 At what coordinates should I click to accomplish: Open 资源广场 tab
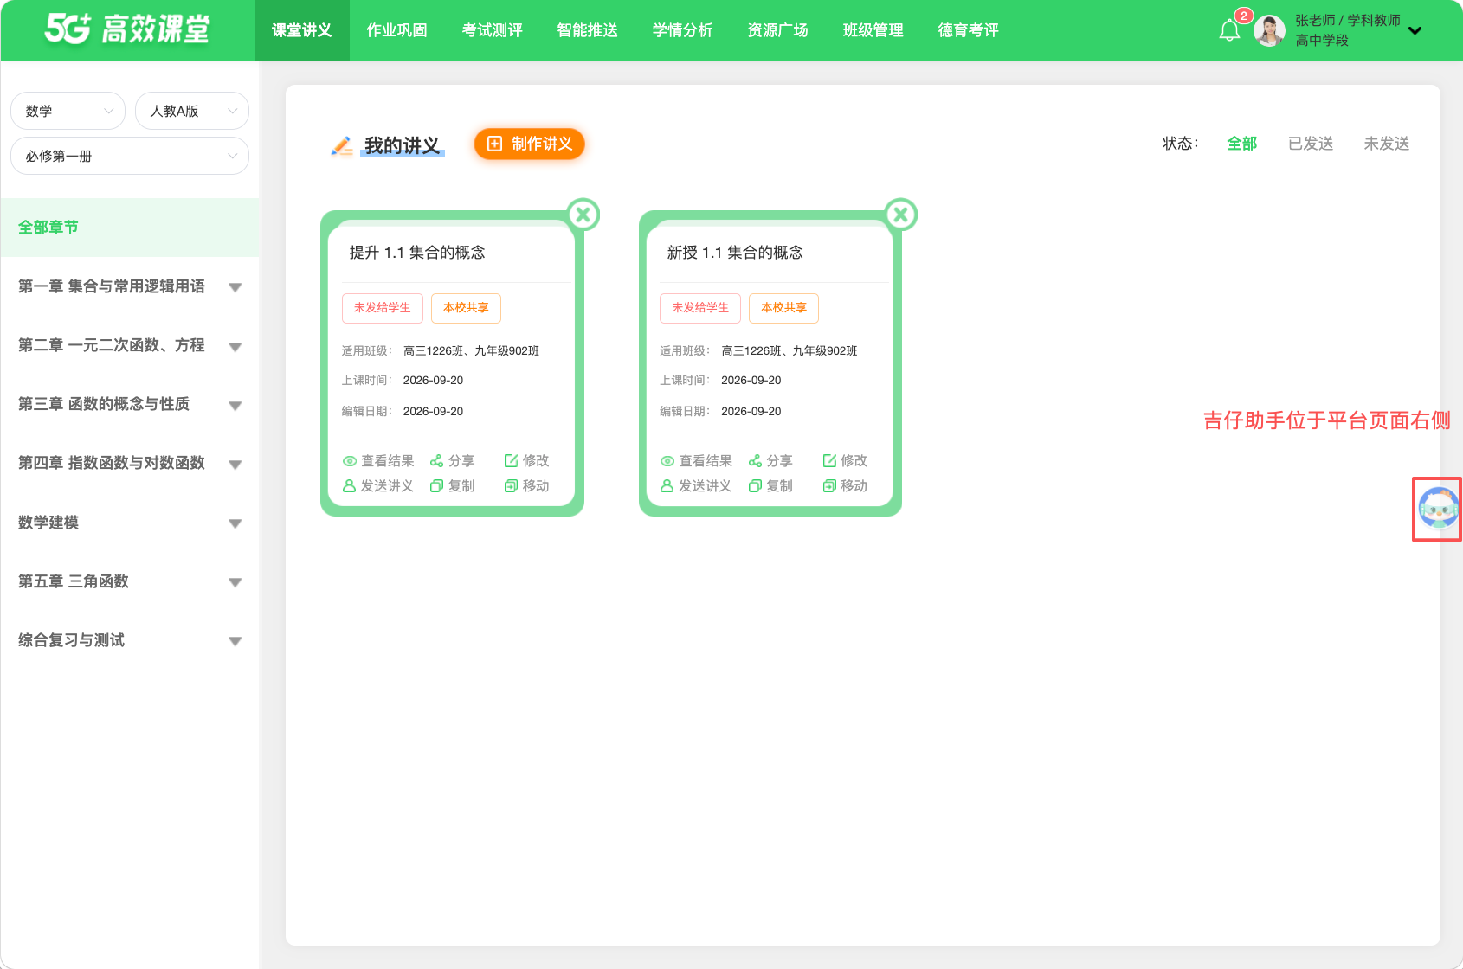[778, 30]
